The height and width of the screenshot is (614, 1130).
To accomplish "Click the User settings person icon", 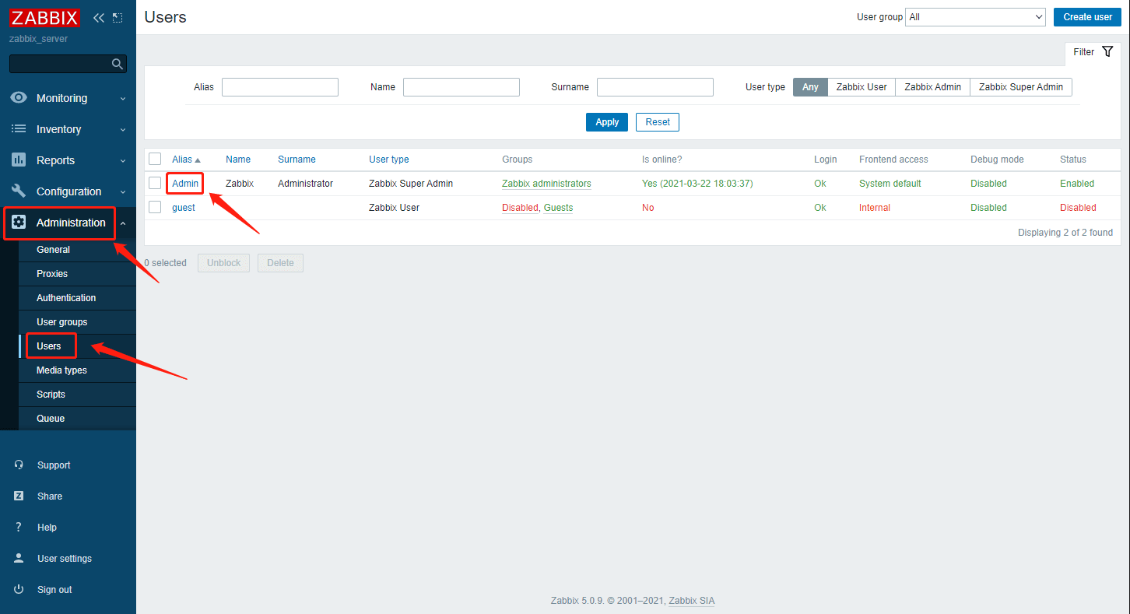I will coord(19,558).
